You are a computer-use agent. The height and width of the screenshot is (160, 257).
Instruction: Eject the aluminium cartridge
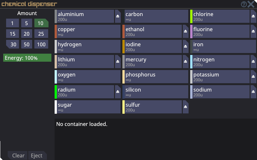(118, 16)
